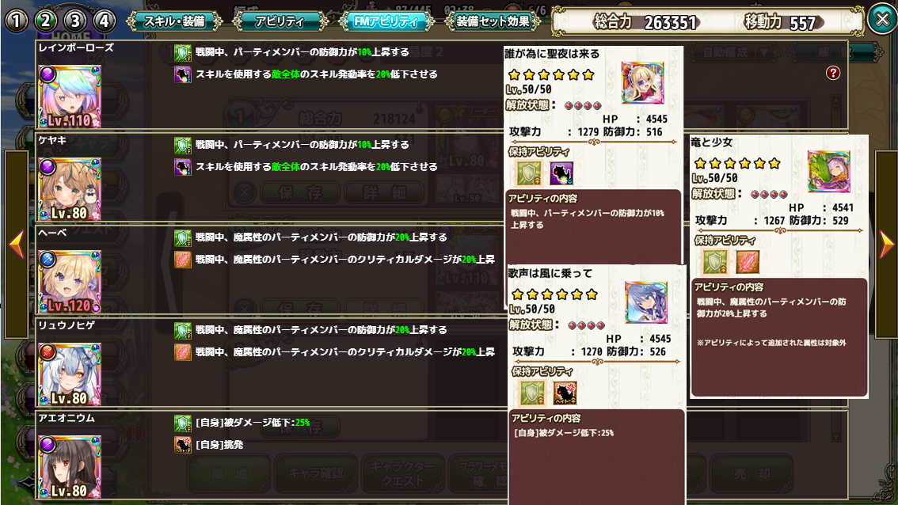Open the 装備セット効果 tab
The image size is (898, 505).
coord(493,21)
